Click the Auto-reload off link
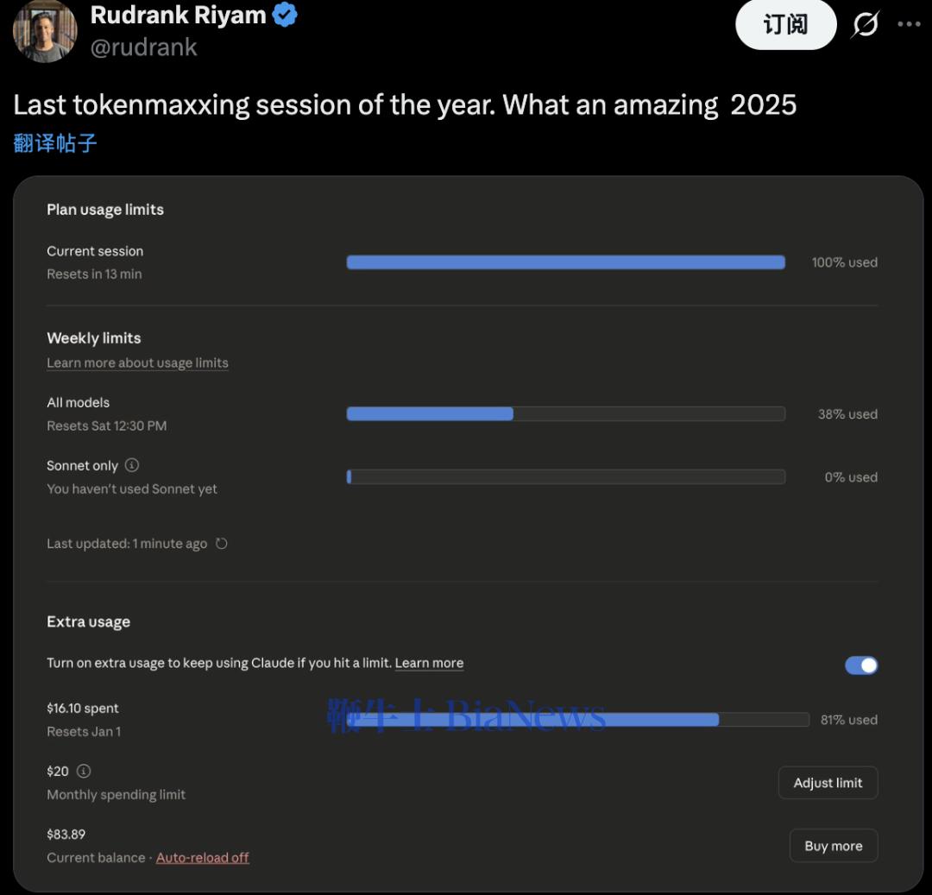Image resolution: width=932 pixels, height=895 pixels. pyautogui.click(x=203, y=857)
